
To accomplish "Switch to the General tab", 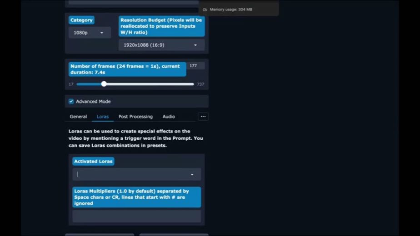I will [78, 117].
